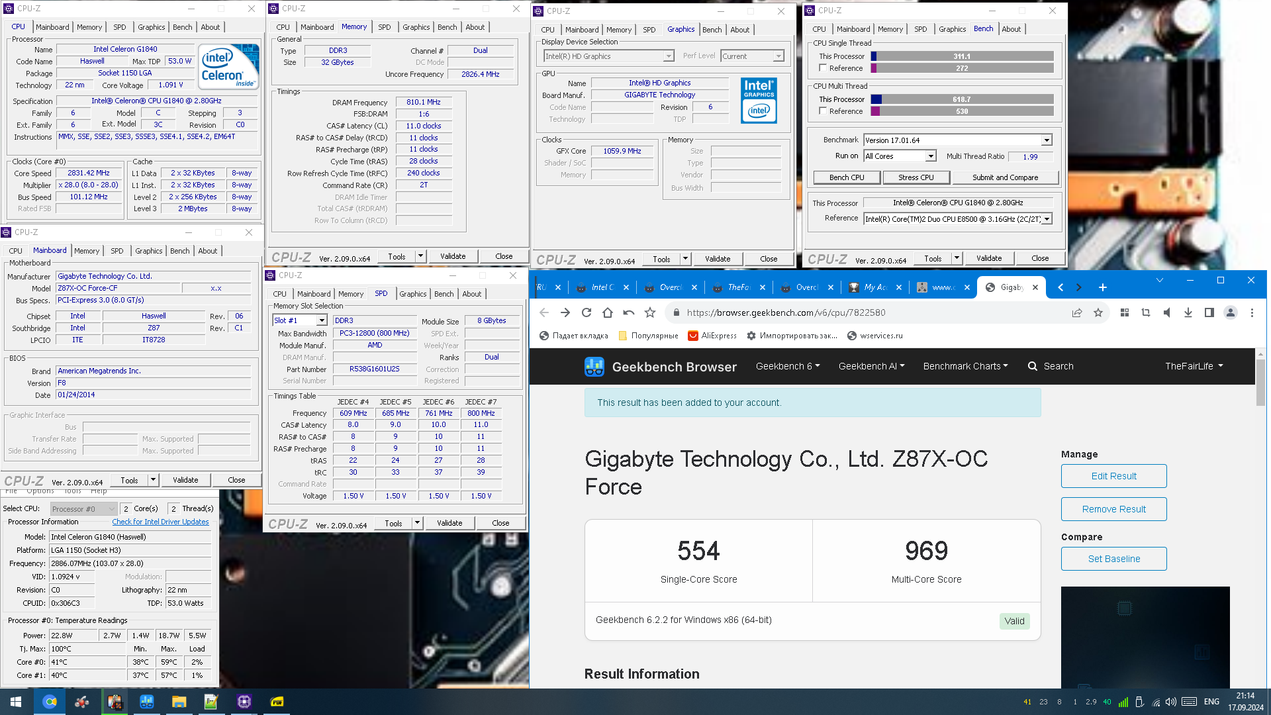The width and height of the screenshot is (1271, 715).
Task: Mute the tab with the speaker icon
Action: pos(1167,313)
